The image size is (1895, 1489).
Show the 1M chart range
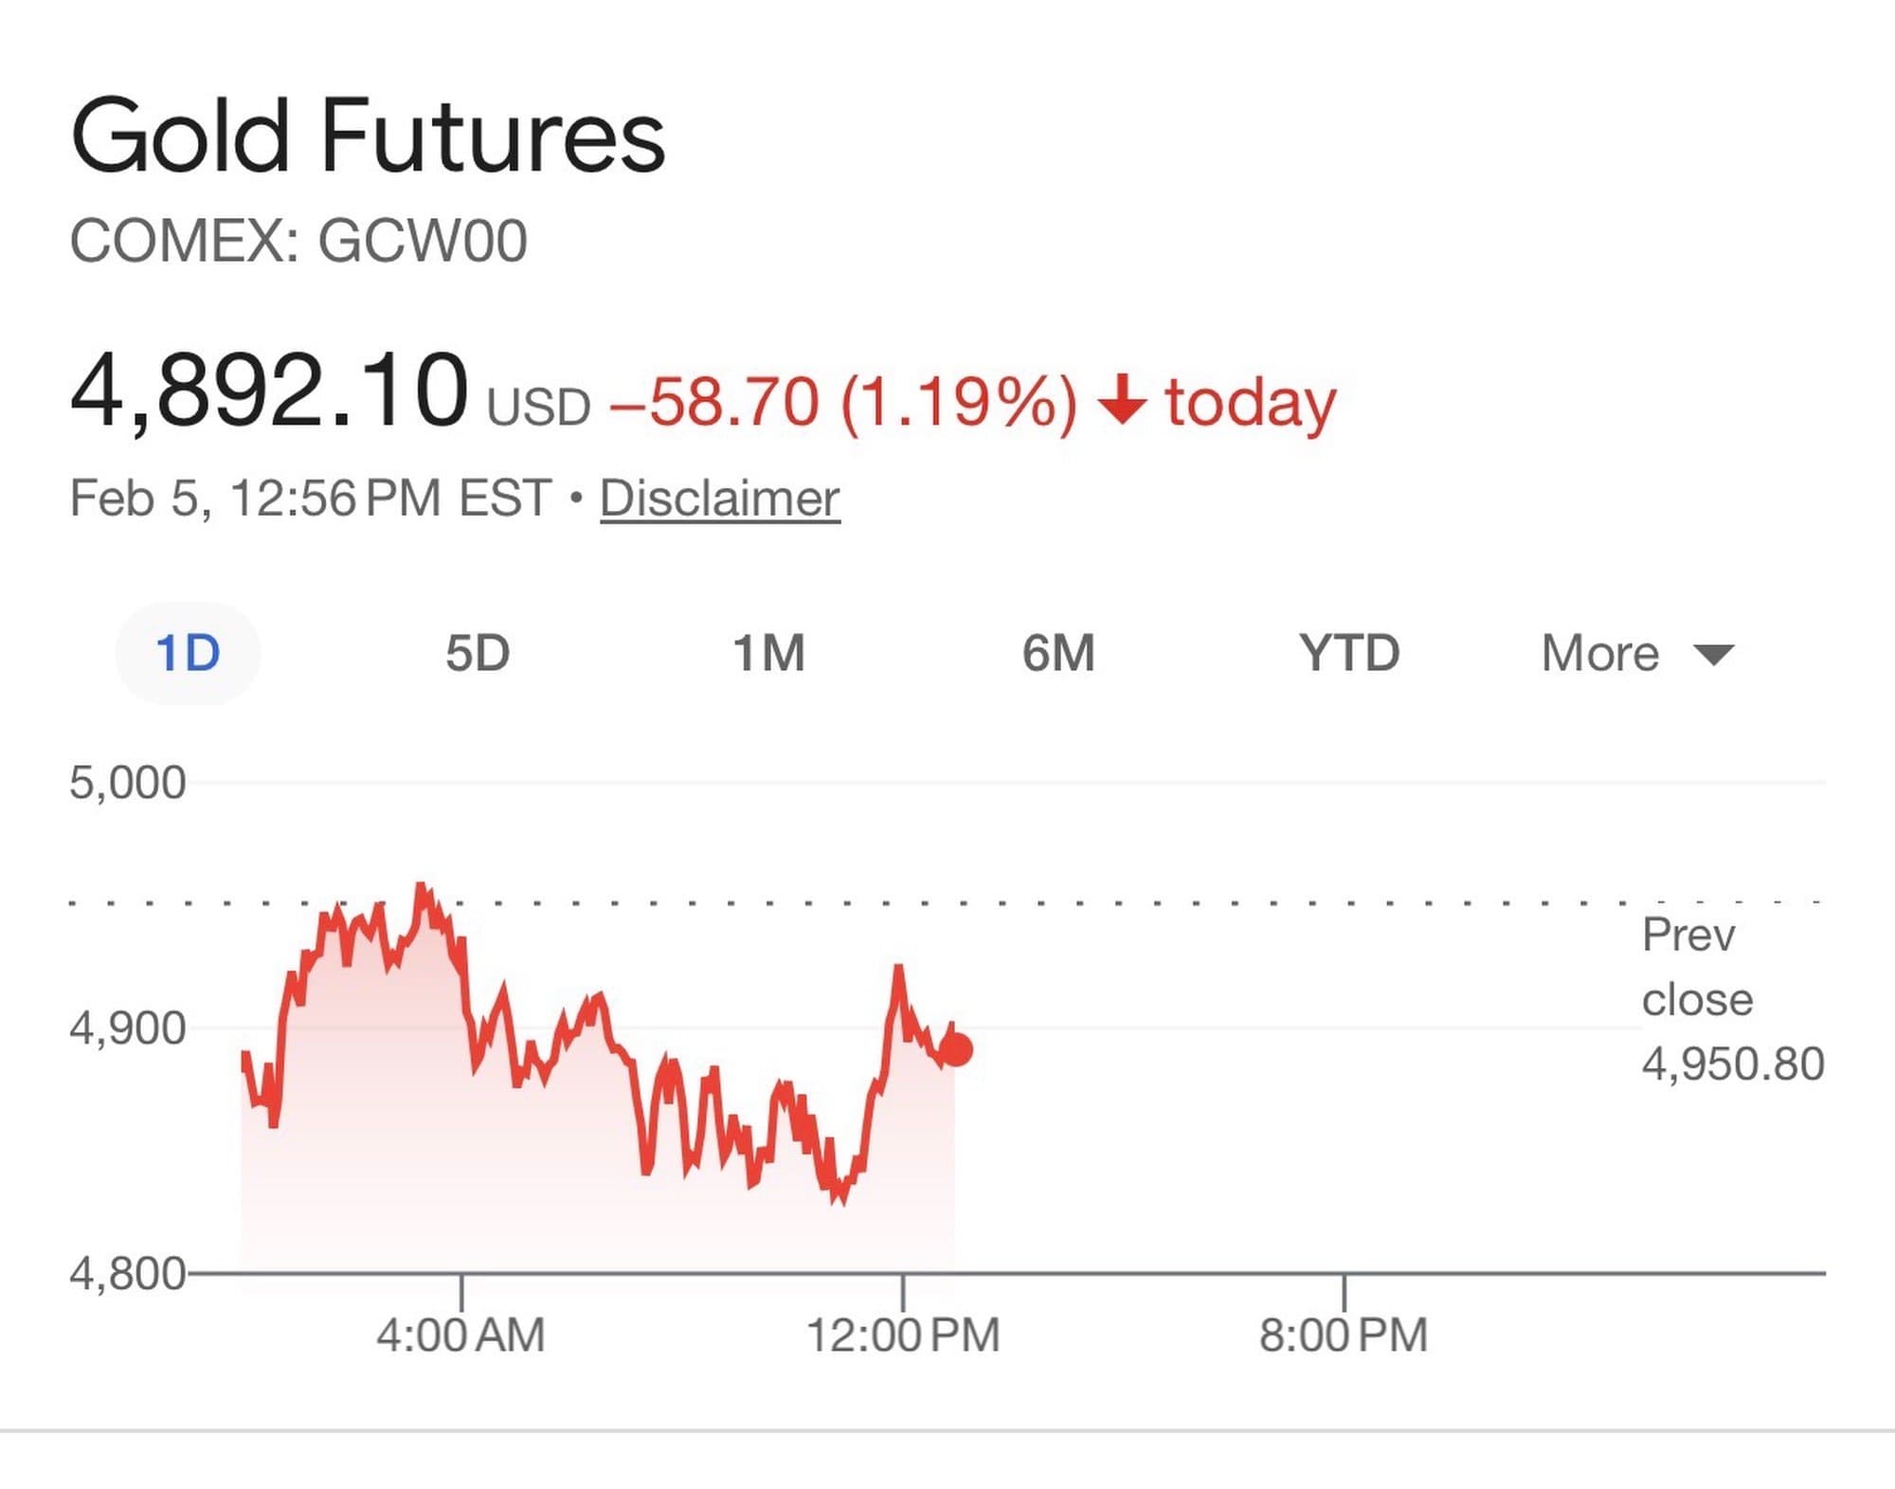click(768, 653)
